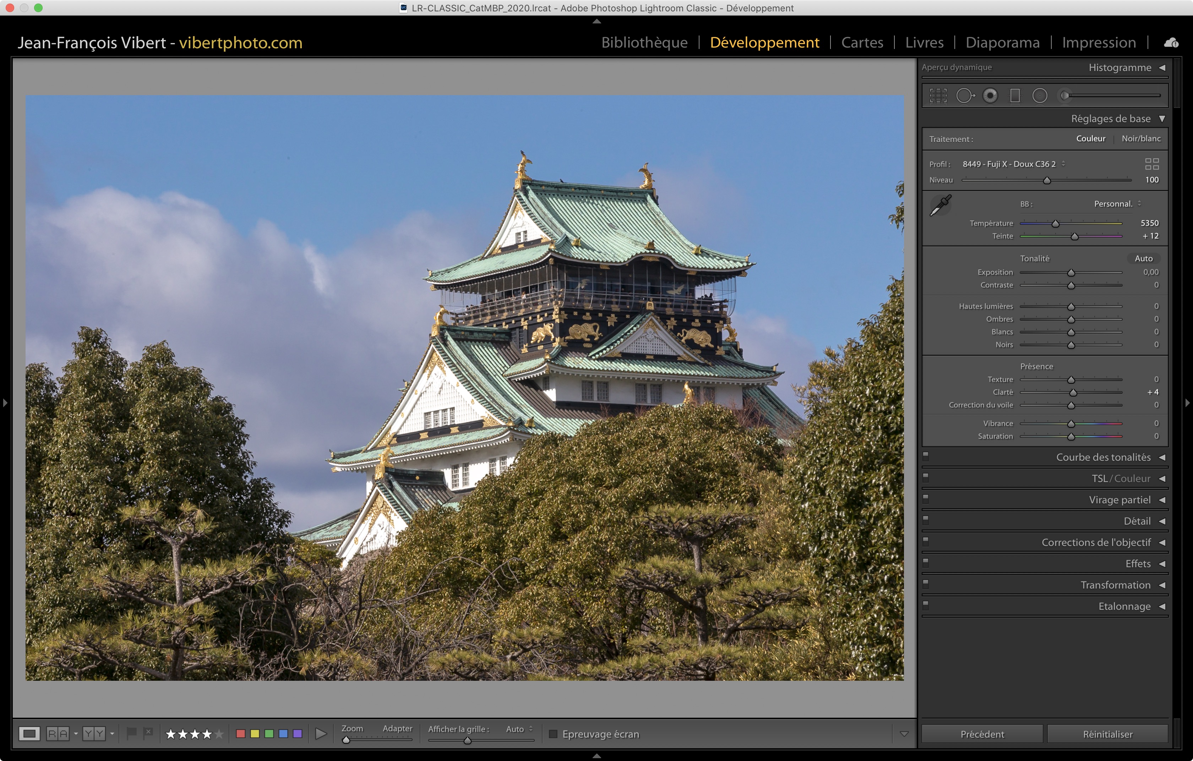Pick the Radial Filter tool
The image size is (1193, 761).
coord(1039,95)
